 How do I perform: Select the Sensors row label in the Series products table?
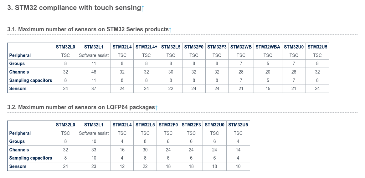[x=18, y=89]
